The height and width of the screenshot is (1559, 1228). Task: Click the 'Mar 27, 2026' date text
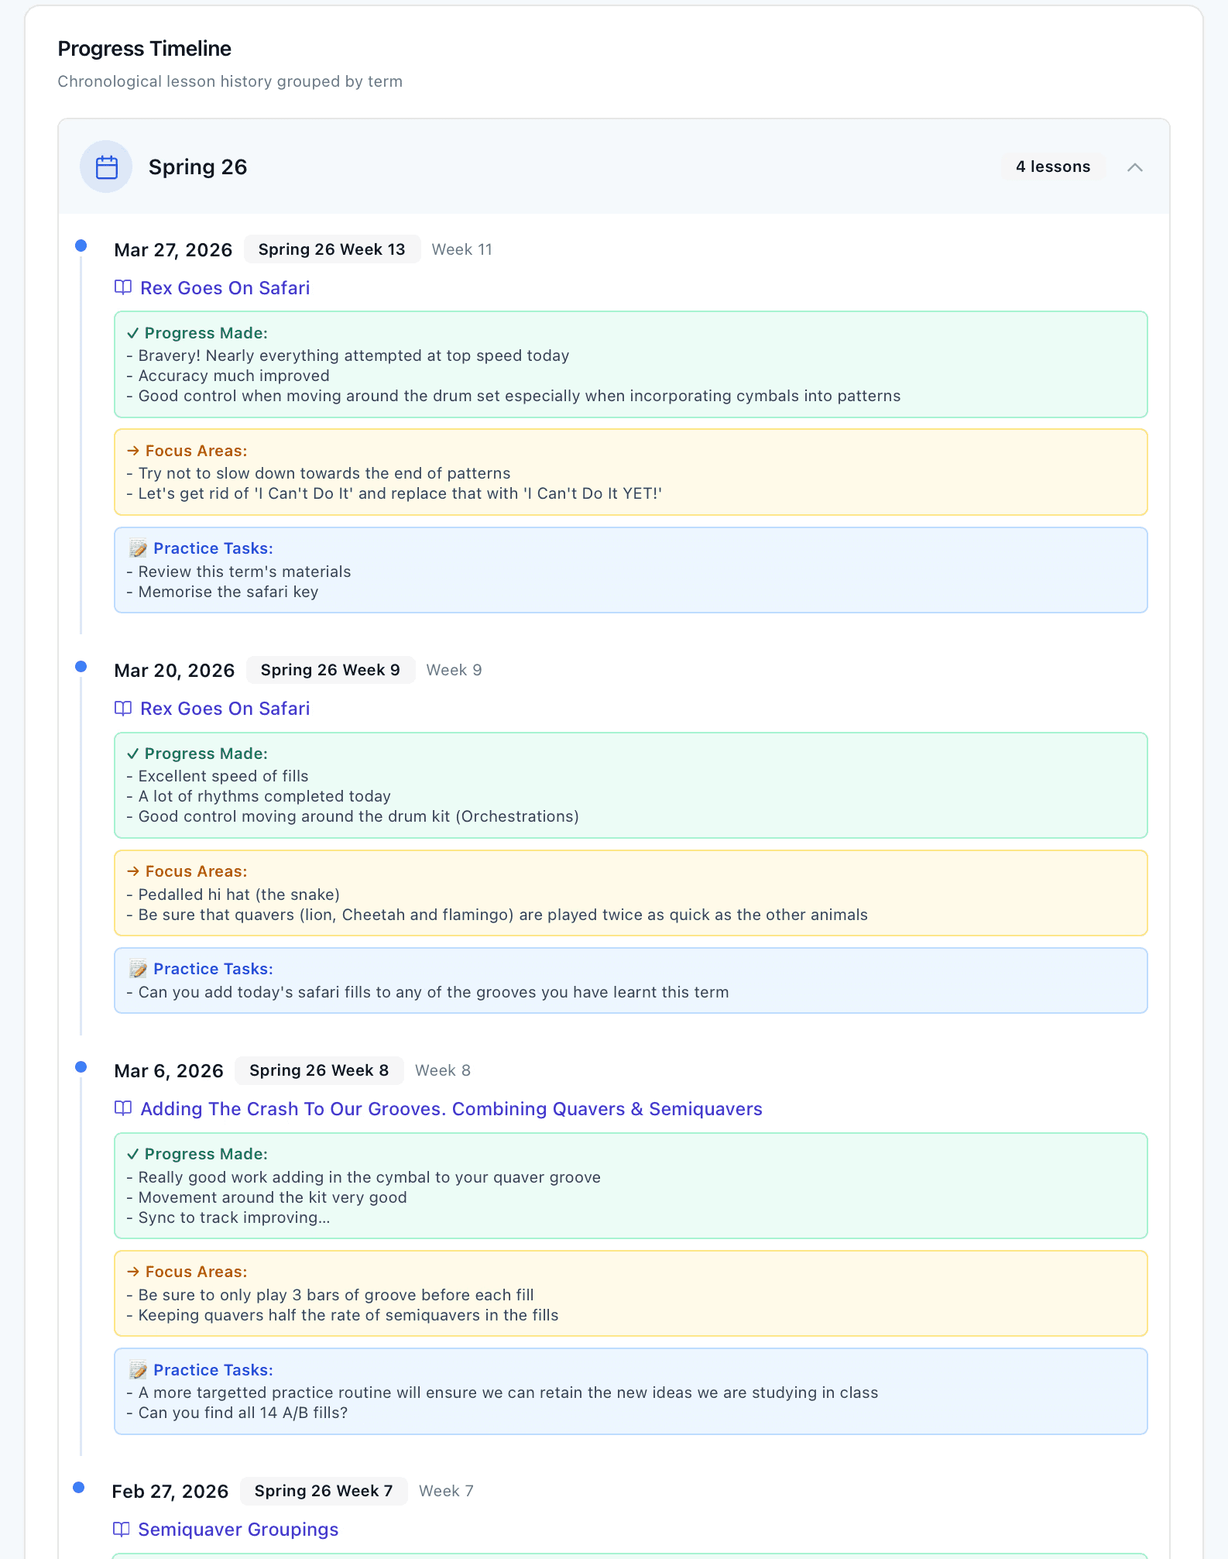click(x=173, y=249)
